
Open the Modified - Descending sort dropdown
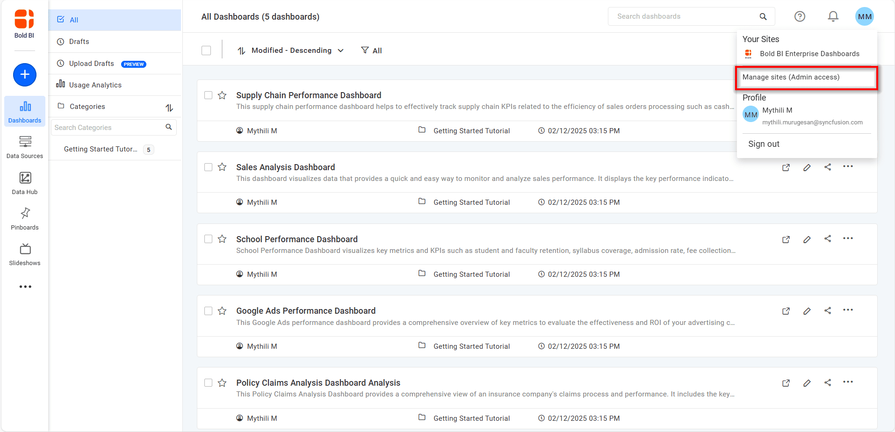point(290,50)
